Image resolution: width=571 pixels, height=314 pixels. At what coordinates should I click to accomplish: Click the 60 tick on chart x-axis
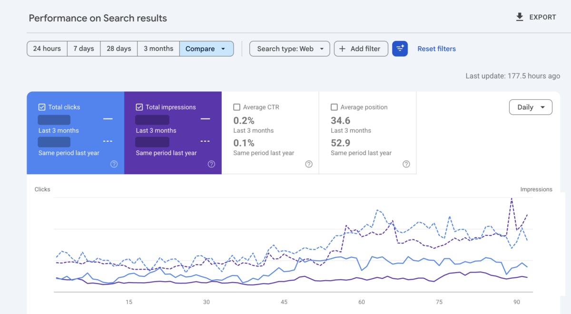pos(362,302)
